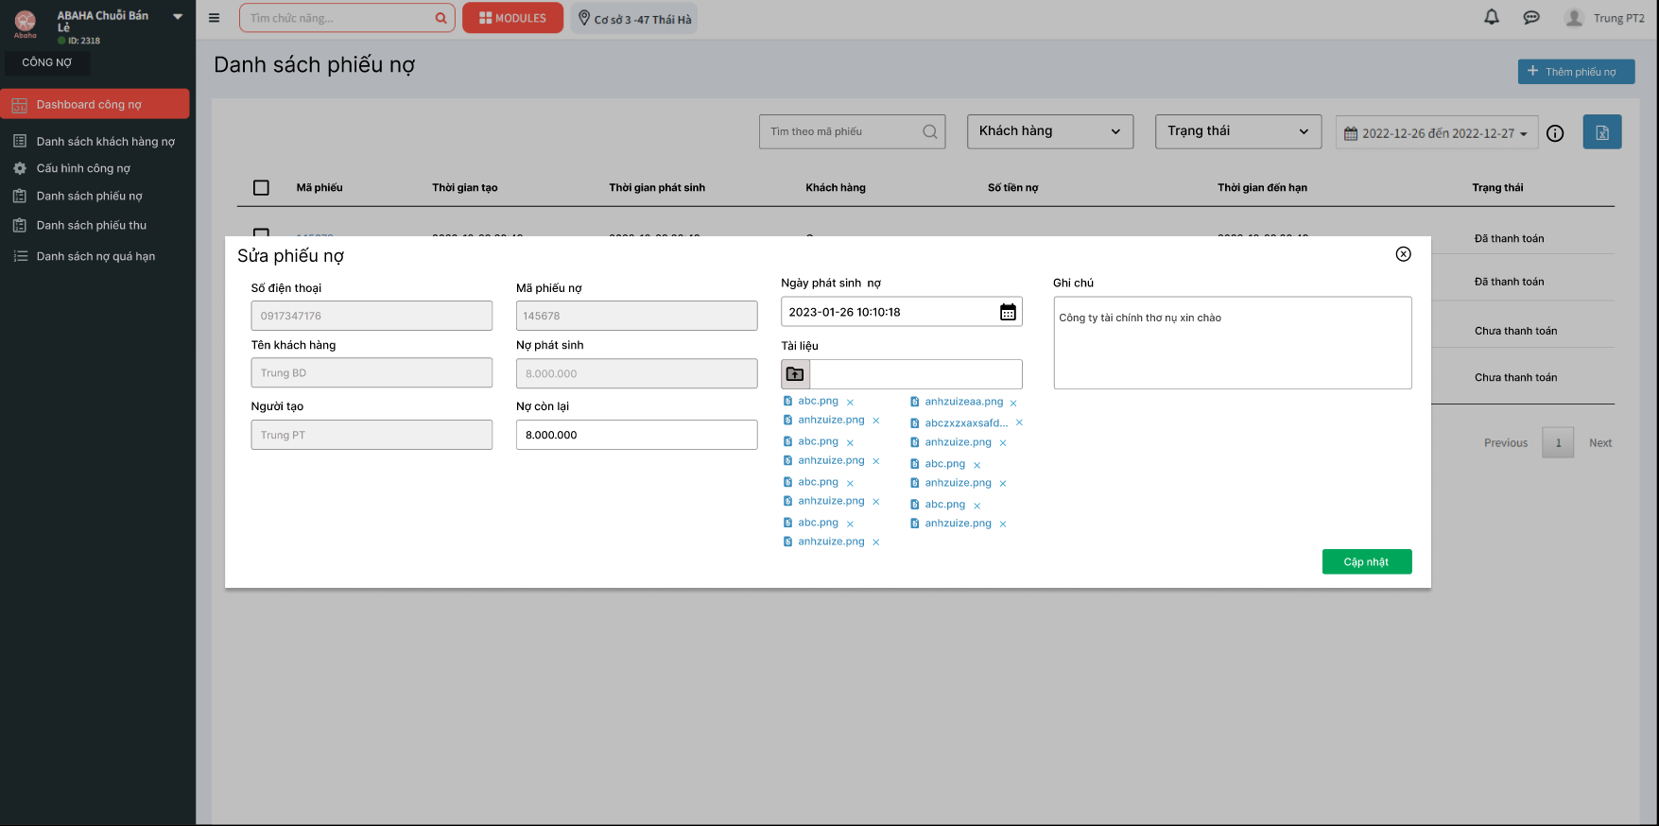
Task: Open the date range dropdown
Action: (x=1436, y=133)
